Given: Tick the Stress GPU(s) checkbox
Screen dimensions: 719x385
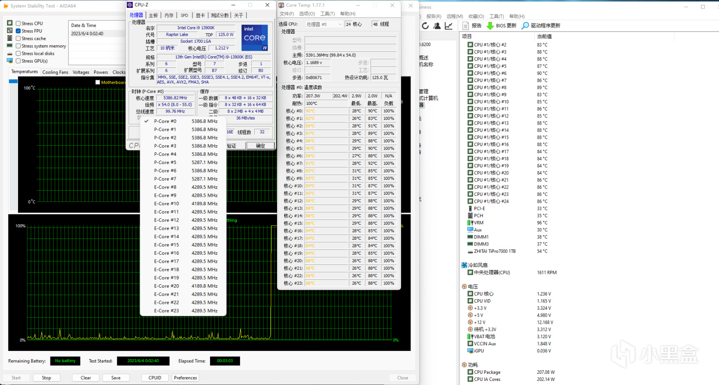Looking at the screenshot, I should (x=18, y=61).
